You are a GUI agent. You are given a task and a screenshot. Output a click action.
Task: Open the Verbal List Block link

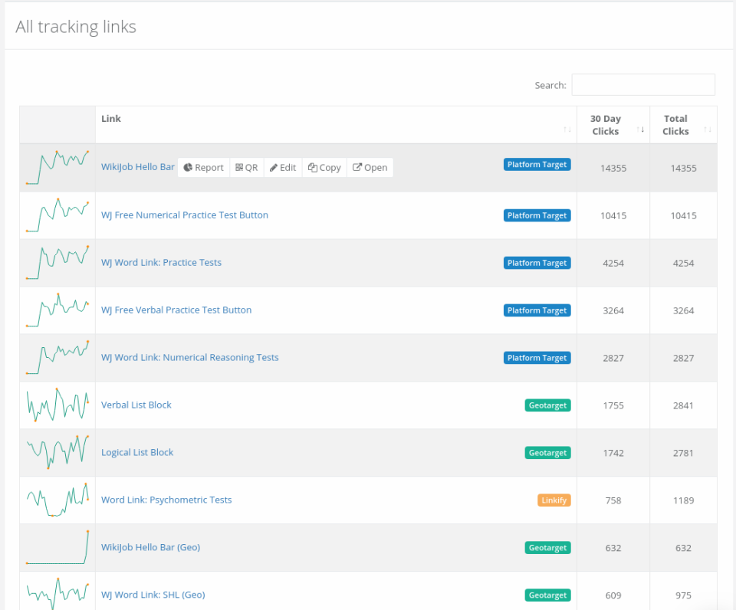click(136, 405)
